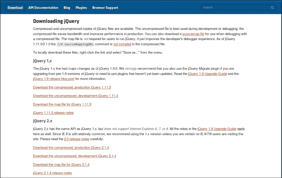This screenshot has height=178, width=282.
Task: Focus the Search input field
Action: pyautogui.click(x=235, y=7)
